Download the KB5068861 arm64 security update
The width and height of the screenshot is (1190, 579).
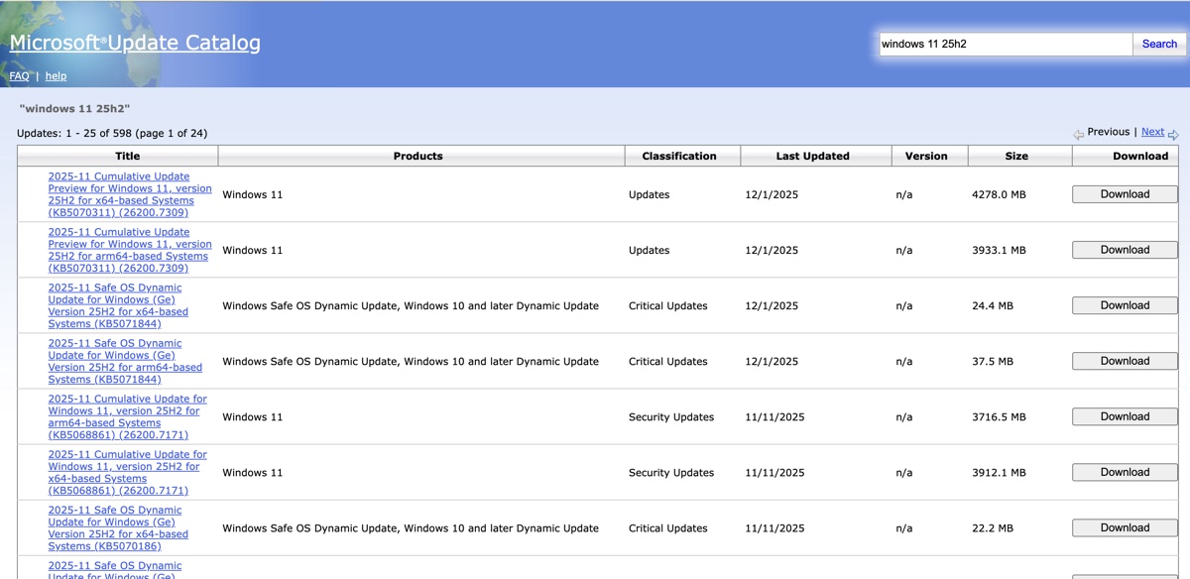1124,415
